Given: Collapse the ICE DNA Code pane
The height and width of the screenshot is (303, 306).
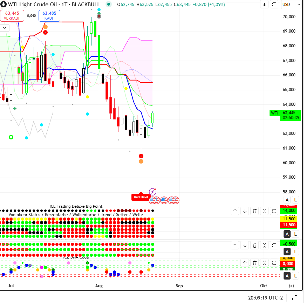Looking at the screenshot, I should tap(265, 262).
